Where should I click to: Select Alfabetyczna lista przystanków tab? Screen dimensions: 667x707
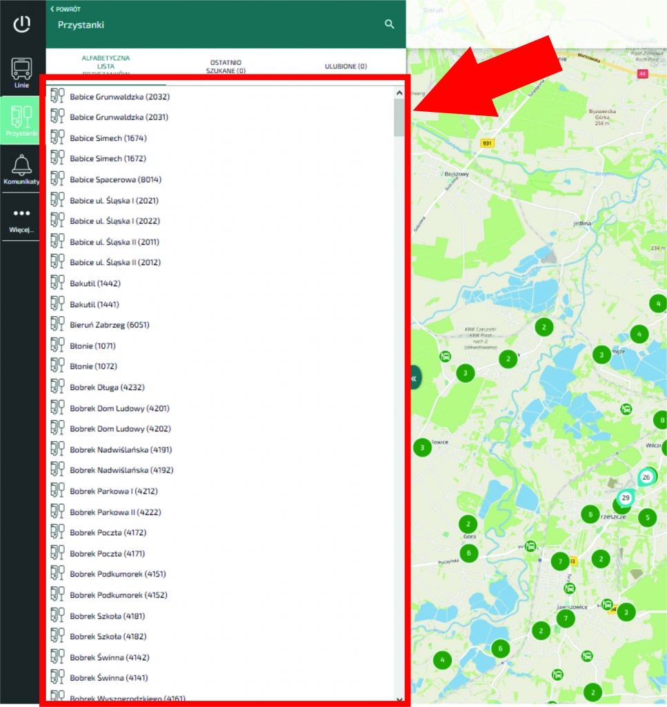(x=106, y=66)
